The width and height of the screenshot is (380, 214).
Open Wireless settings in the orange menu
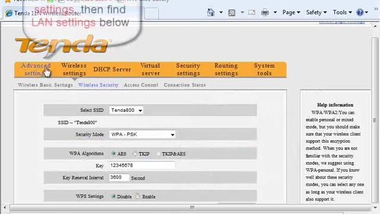pos(74,70)
